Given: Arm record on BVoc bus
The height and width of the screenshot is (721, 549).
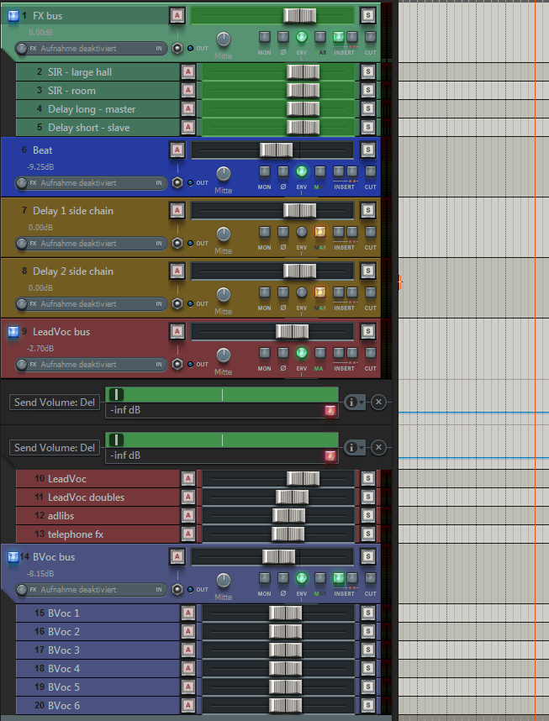Looking at the screenshot, I should pyautogui.click(x=177, y=557).
